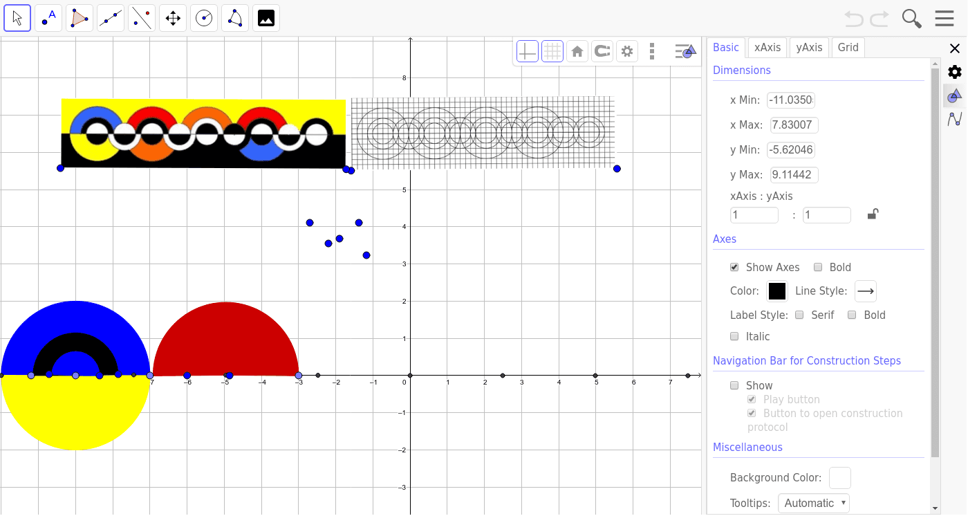Click the y Max input field
The height and width of the screenshot is (516, 968).
click(x=794, y=175)
